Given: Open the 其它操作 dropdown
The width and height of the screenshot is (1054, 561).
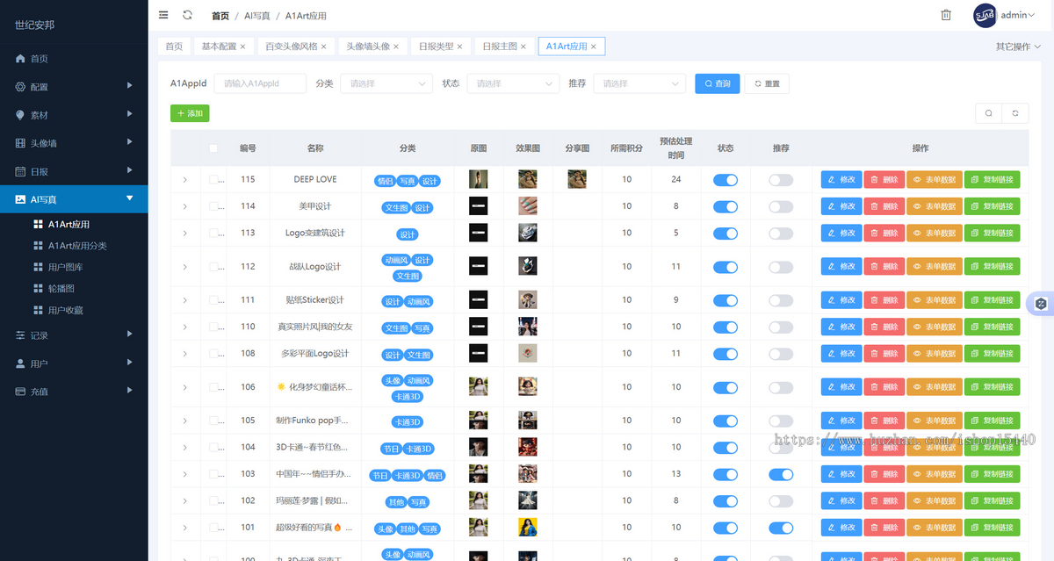Looking at the screenshot, I should tap(1018, 47).
